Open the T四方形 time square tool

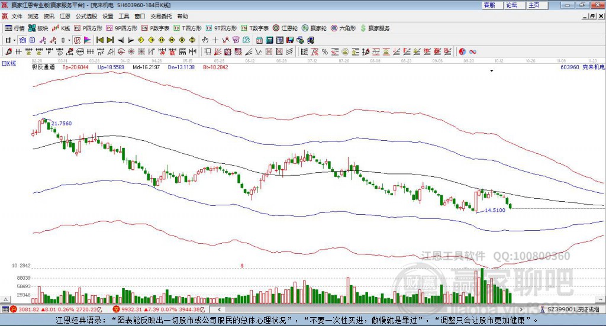click(x=188, y=28)
